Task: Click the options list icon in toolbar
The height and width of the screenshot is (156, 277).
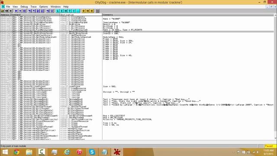Action: (x=97, y=11)
